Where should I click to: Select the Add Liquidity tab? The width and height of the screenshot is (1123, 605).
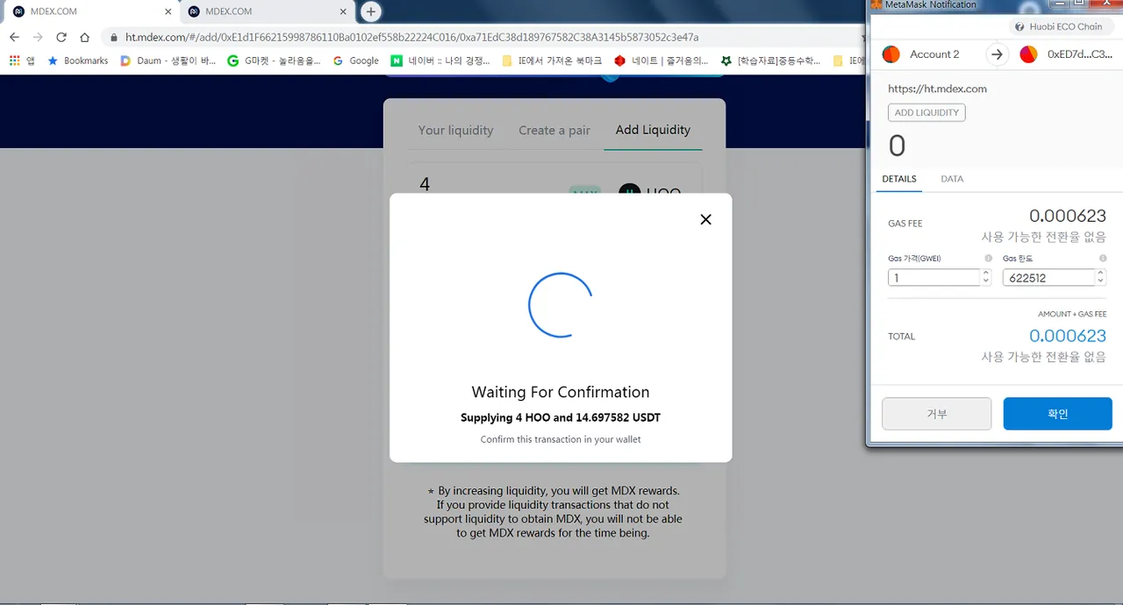653,130
